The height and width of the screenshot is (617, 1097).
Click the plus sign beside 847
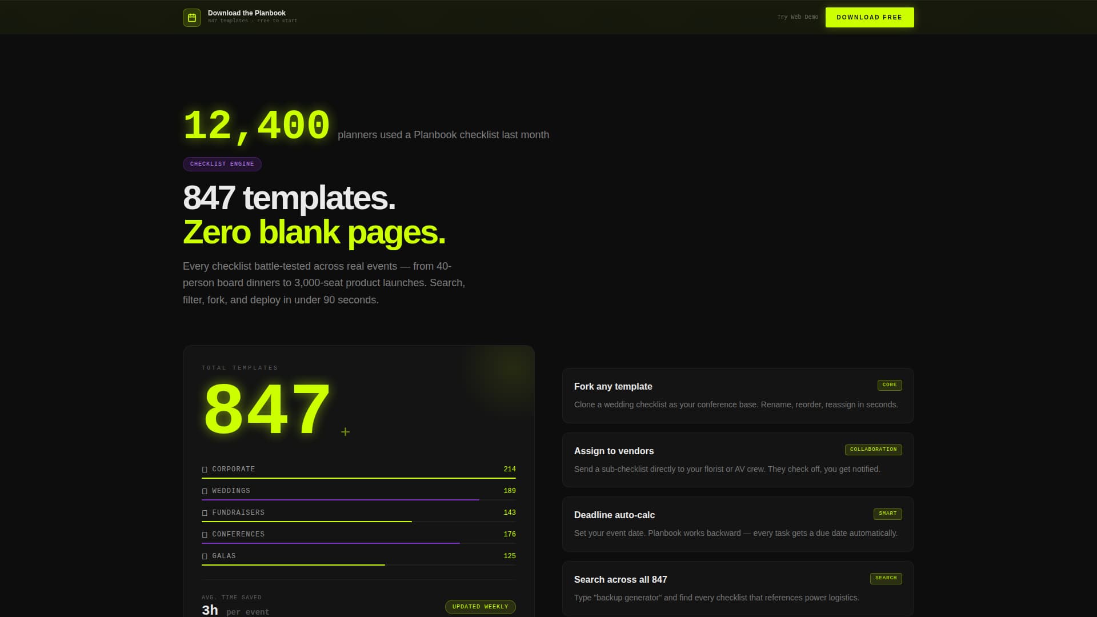tap(345, 432)
